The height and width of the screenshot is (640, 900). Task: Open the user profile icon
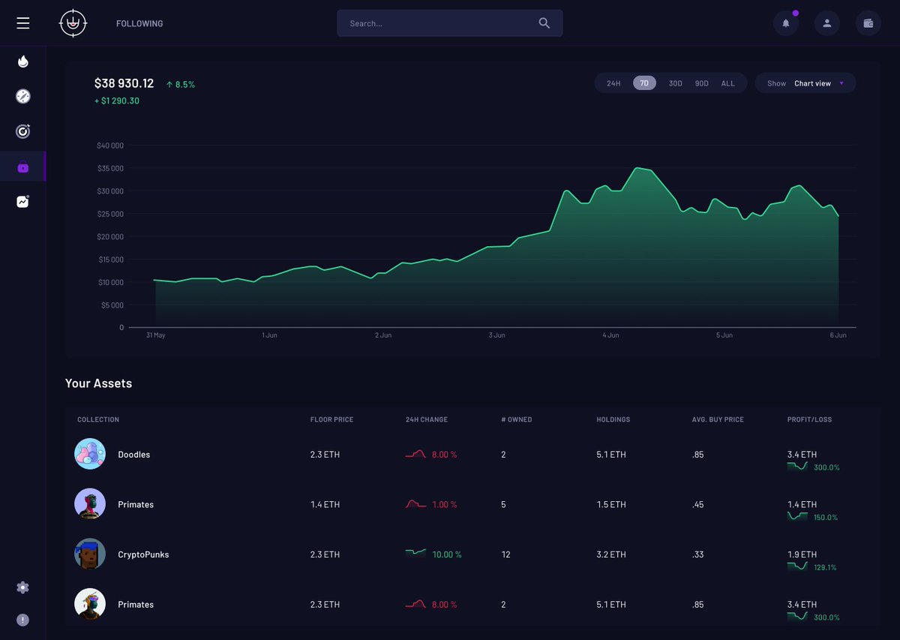point(826,23)
